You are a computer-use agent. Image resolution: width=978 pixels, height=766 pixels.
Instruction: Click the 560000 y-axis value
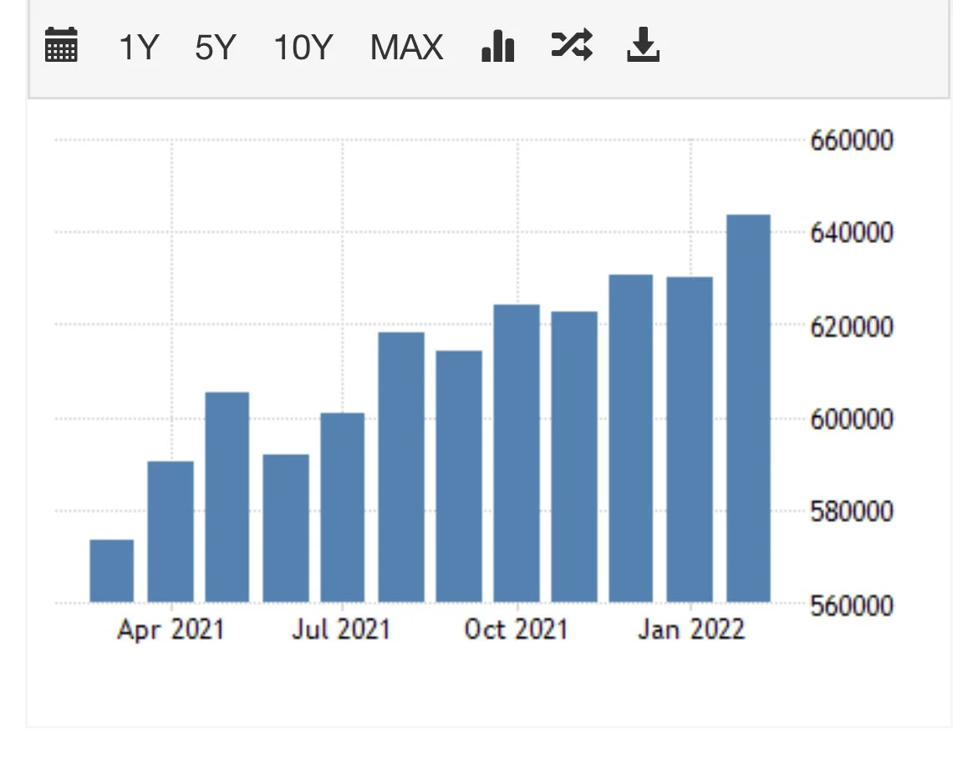(852, 605)
